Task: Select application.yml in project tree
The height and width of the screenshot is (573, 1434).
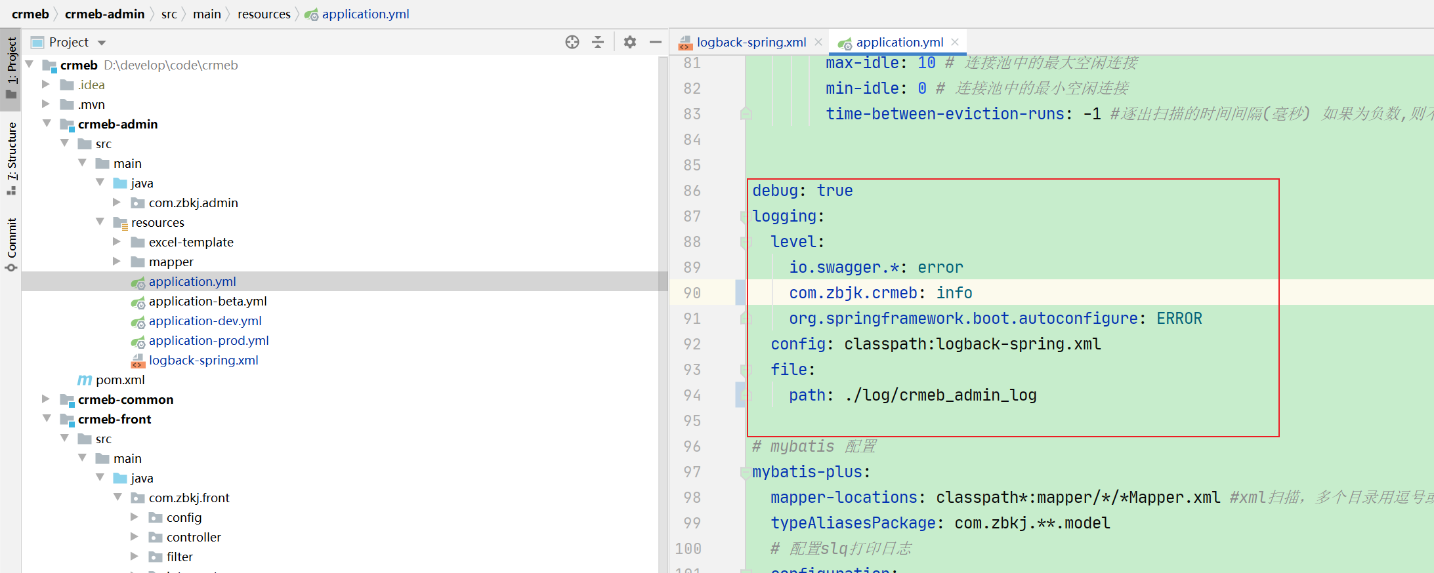Action: (192, 281)
